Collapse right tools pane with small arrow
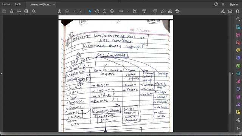The height and width of the screenshot is (136, 242). [x=233, y=74]
